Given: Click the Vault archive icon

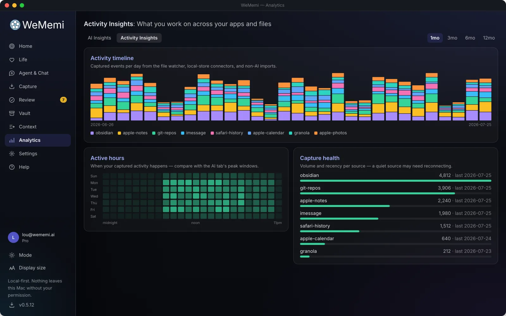Looking at the screenshot, I should [12, 113].
